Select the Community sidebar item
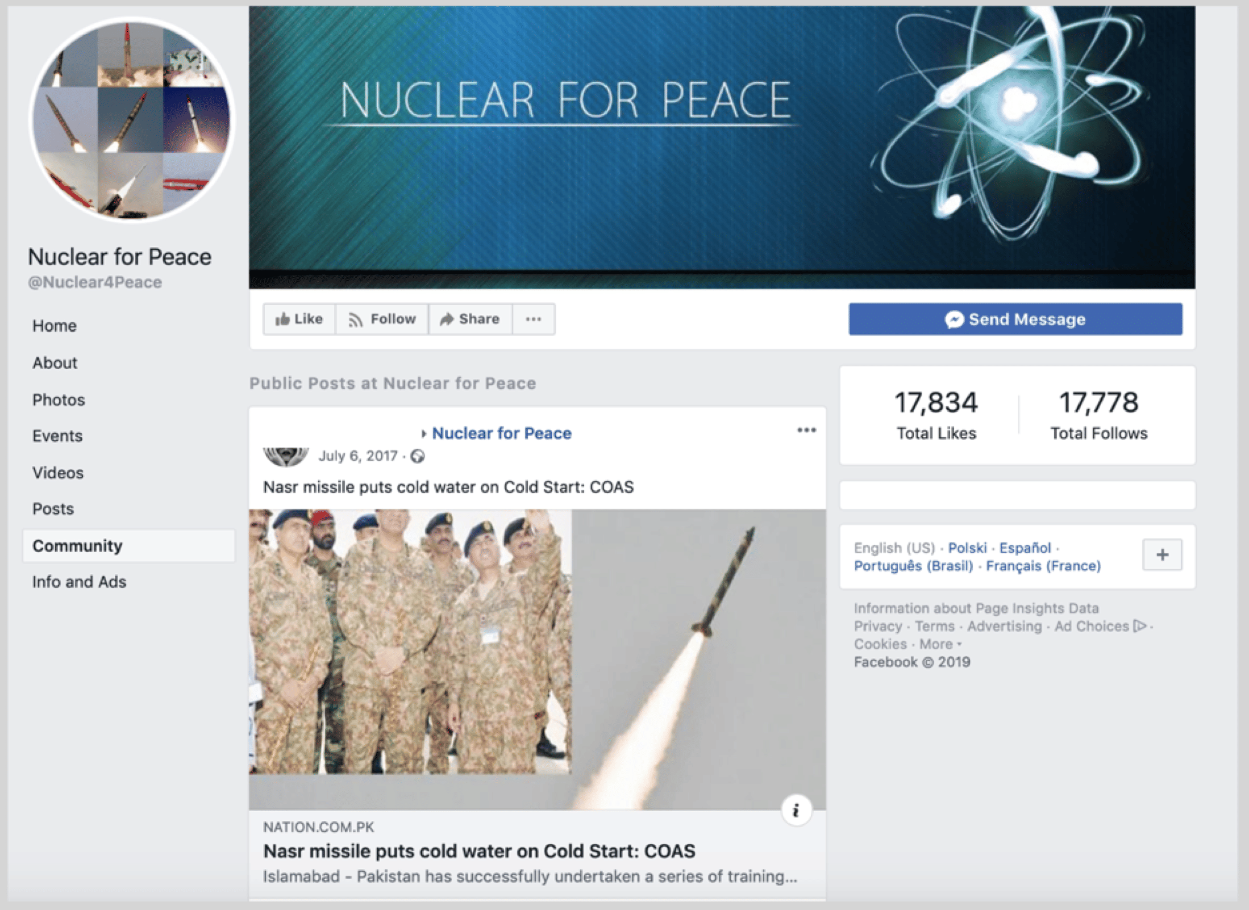This screenshot has height=910, width=1249. [77, 546]
